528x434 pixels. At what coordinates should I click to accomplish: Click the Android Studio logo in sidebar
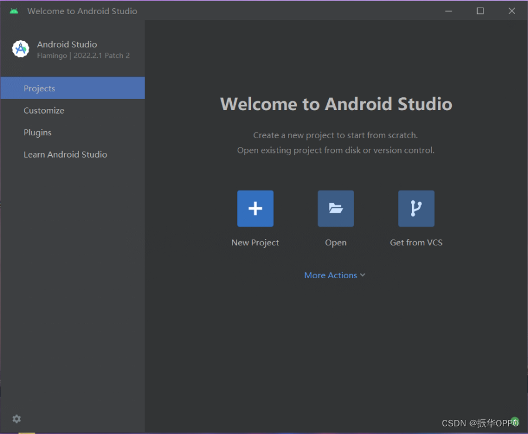click(x=20, y=49)
